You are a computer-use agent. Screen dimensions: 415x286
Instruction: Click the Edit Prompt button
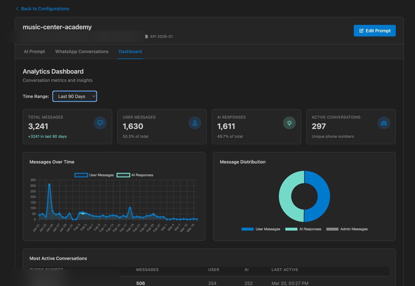375,31
